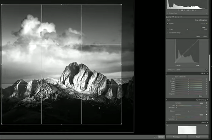Select the Crop Overlay tool icon
The image size is (212, 140).
[x=167, y=17]
